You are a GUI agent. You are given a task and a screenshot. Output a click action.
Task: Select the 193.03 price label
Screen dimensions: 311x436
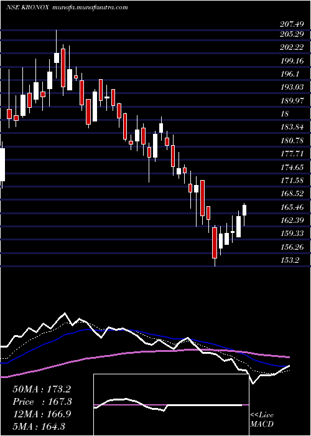click(x=292, y=87)
